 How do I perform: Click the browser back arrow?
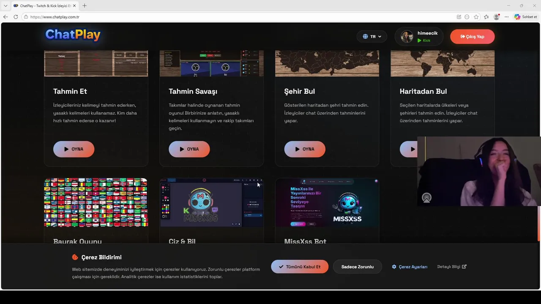(5, 17)
